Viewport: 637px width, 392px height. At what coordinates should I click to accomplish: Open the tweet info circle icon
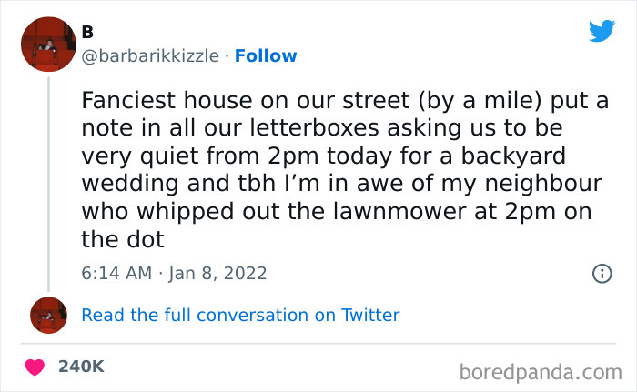coord(602,273)
